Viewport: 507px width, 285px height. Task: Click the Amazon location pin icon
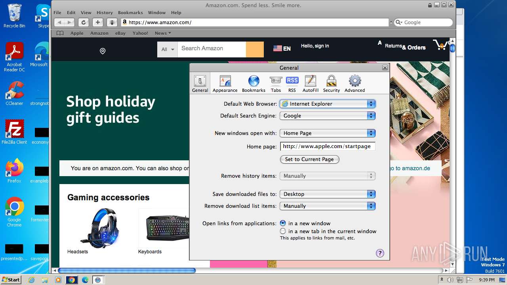pos(103,51)
